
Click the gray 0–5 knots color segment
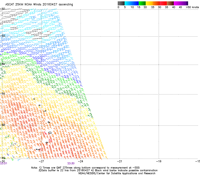tap(121, 3)
